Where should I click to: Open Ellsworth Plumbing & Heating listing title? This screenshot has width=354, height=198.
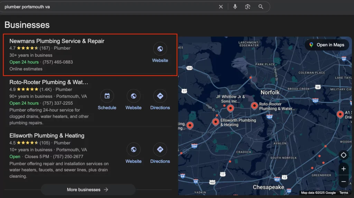coord(47,136)
